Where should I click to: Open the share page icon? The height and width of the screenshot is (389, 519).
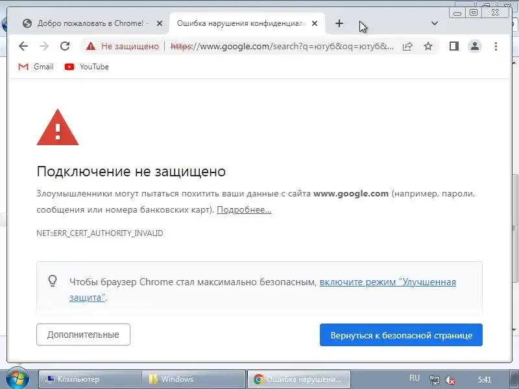click(x=407, y=46)
